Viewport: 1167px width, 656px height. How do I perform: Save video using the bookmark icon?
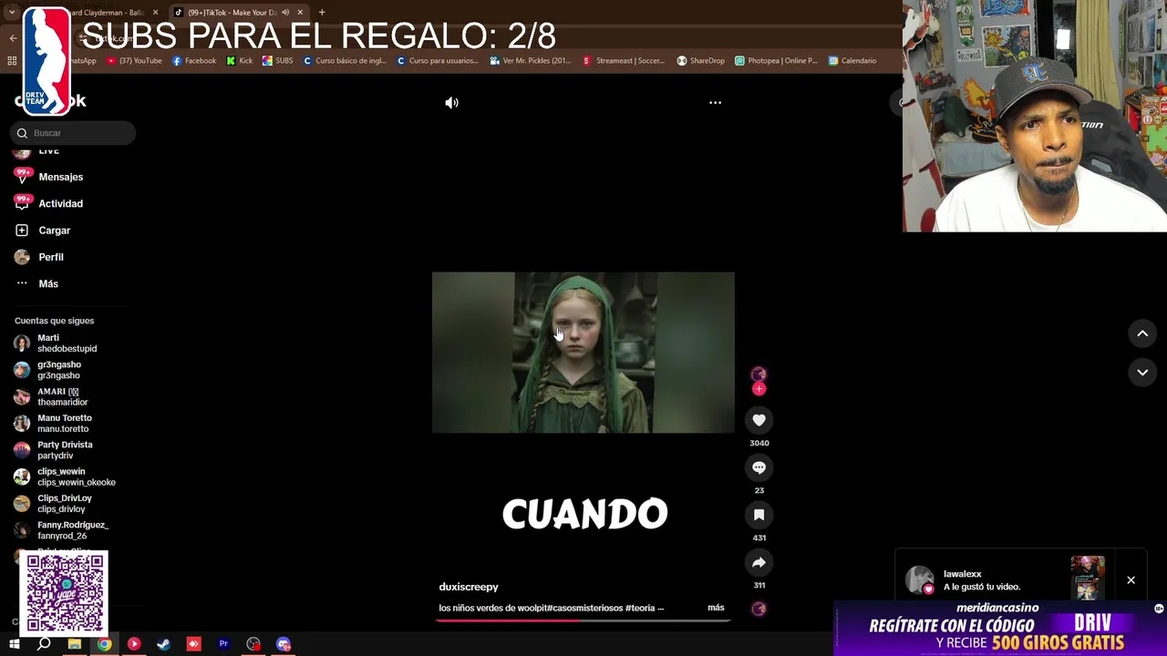[759, 515]
